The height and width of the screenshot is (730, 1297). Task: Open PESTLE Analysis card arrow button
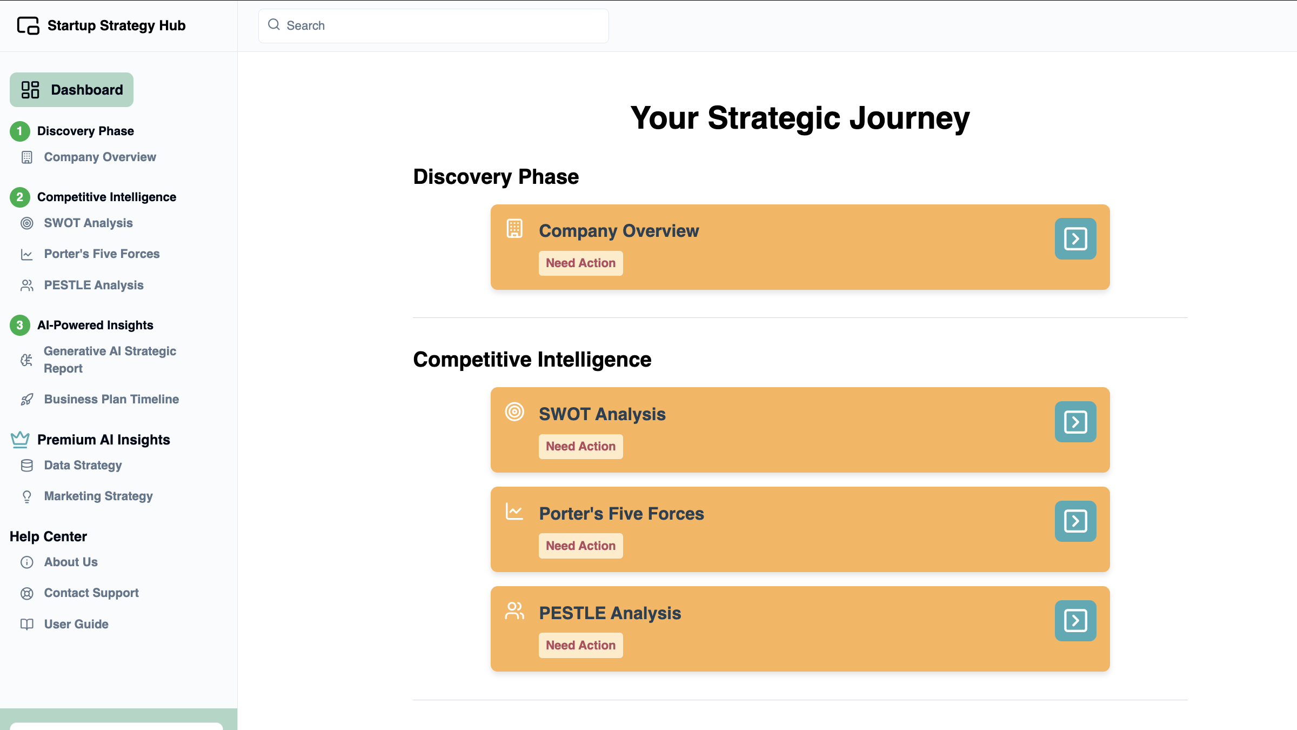pyautogui.click(x=1075, y=621)
